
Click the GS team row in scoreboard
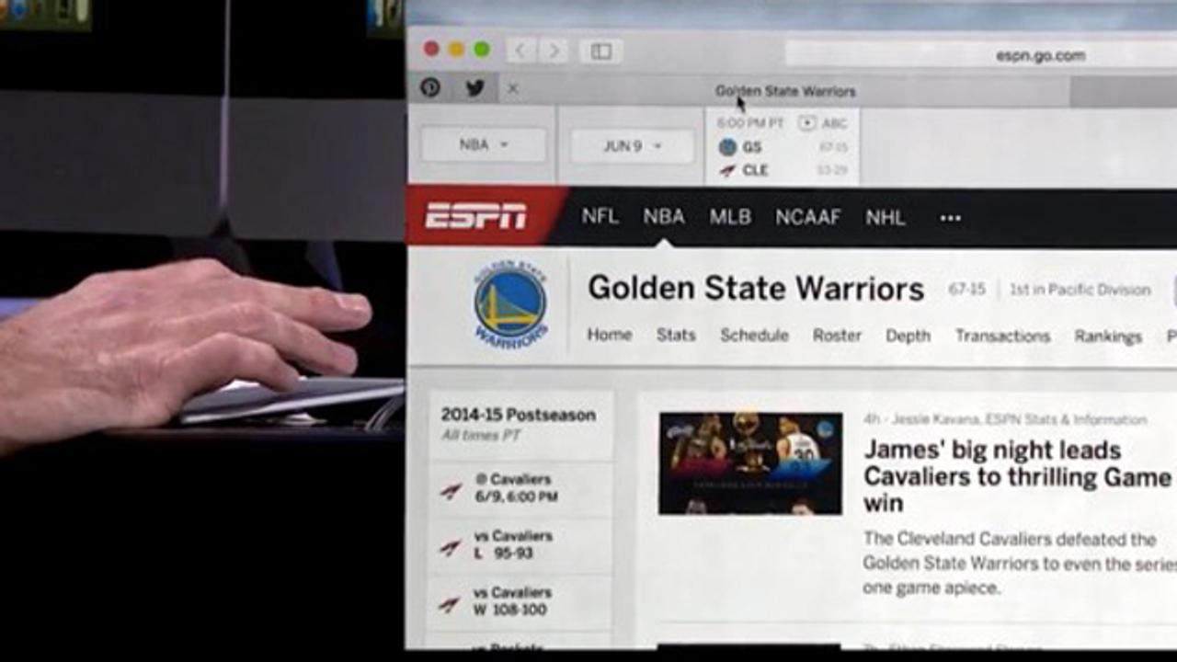(x=783, y=147)
